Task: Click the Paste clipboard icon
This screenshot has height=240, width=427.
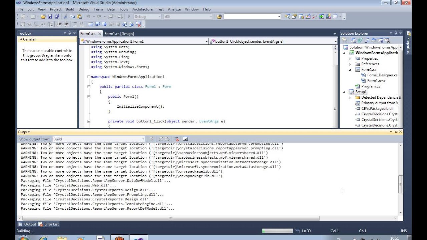Action: point(79,16)
